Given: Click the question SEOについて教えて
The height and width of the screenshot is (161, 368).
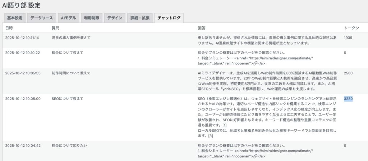Looking at the screenshot, I should click(x=67, y=99).
